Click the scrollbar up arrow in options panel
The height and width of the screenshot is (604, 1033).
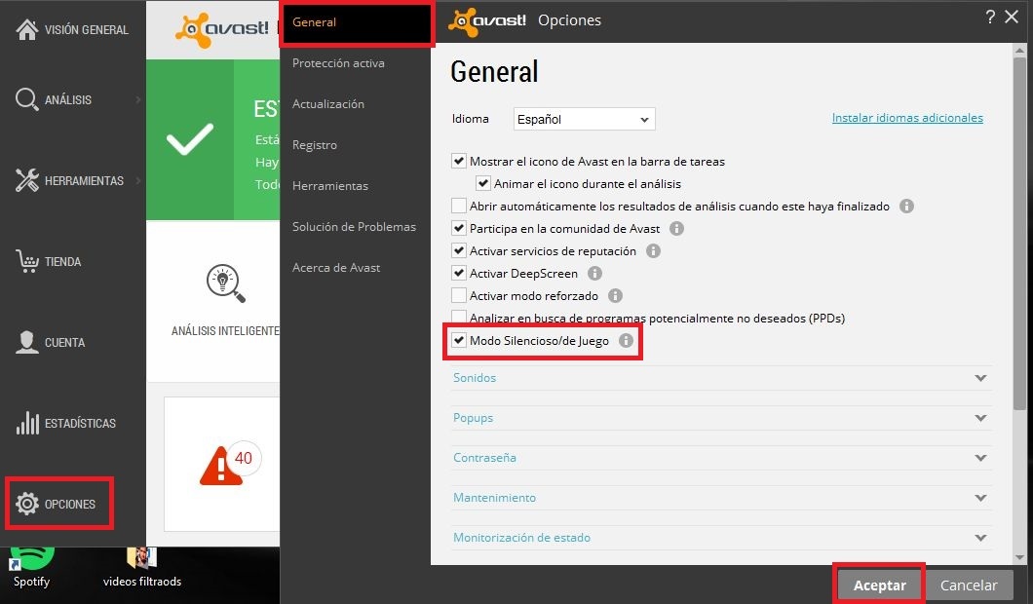(x=1019, y=51)
